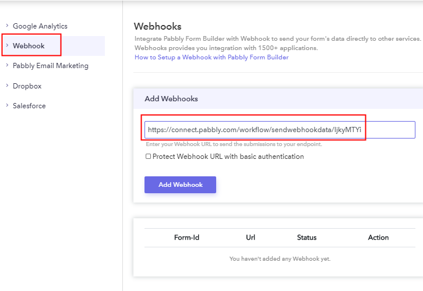Image resolution: width=423 pixels, height=291 pixels.
Task: Choose the Salesforce sidebar item
Action: 29,106
